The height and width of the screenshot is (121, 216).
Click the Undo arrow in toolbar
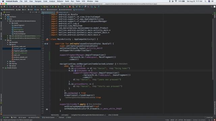tap(13, 7)
